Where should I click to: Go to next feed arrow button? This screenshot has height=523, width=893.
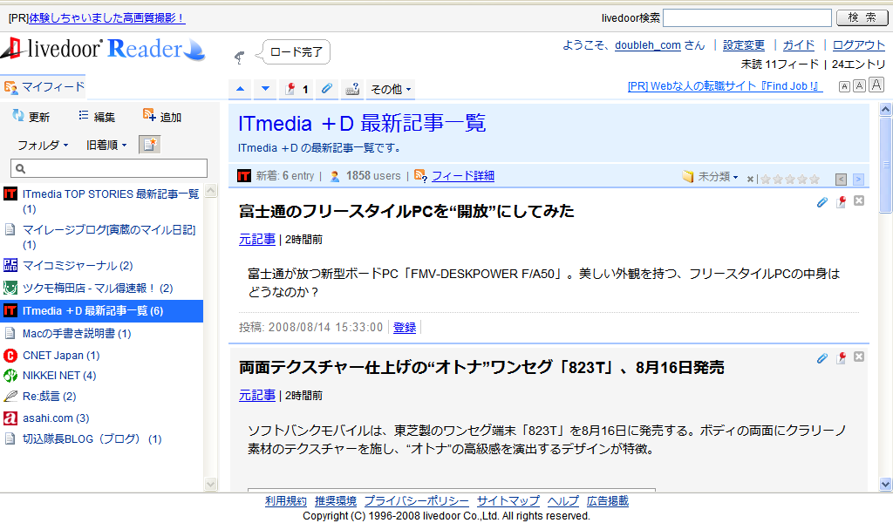pos(858,180)
